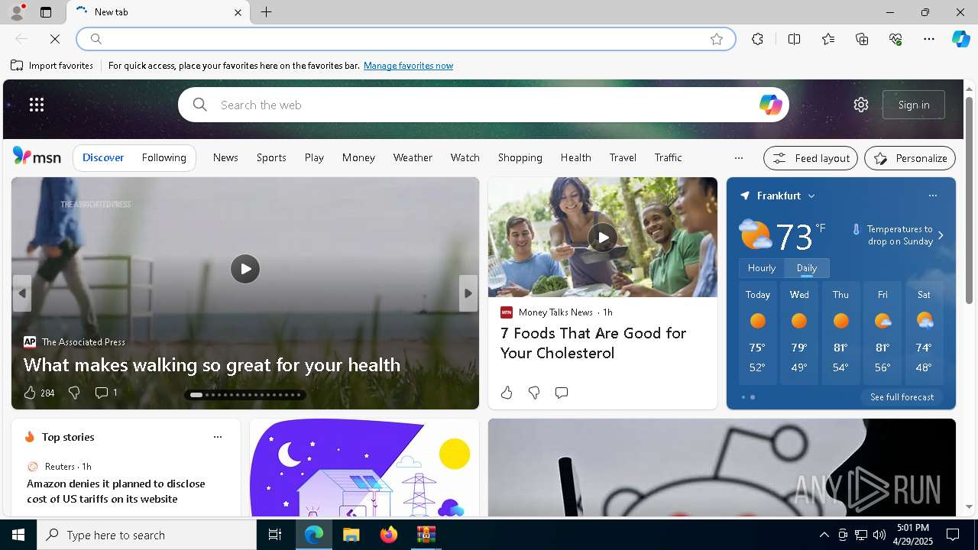
Task: Open the Extensions puzzle icon
Action: click(x=757, y=39)
